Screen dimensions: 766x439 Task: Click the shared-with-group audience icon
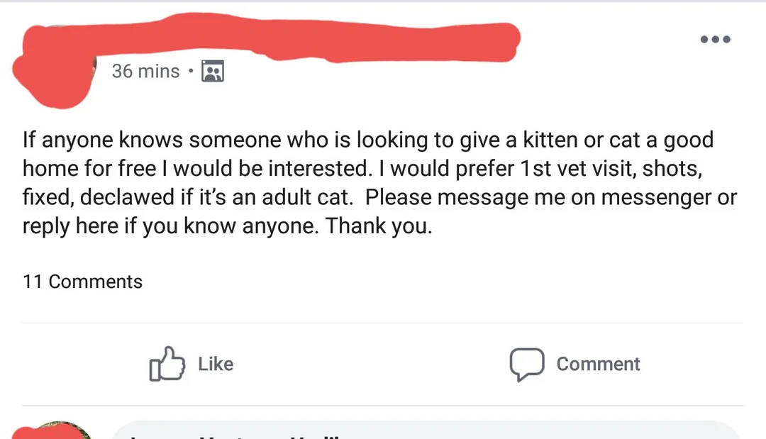(x=211, y=71)
